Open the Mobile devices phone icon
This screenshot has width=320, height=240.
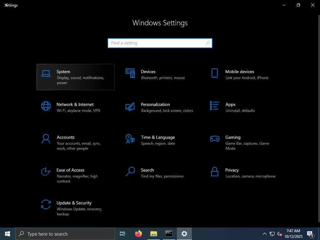[x=214, y=73]
